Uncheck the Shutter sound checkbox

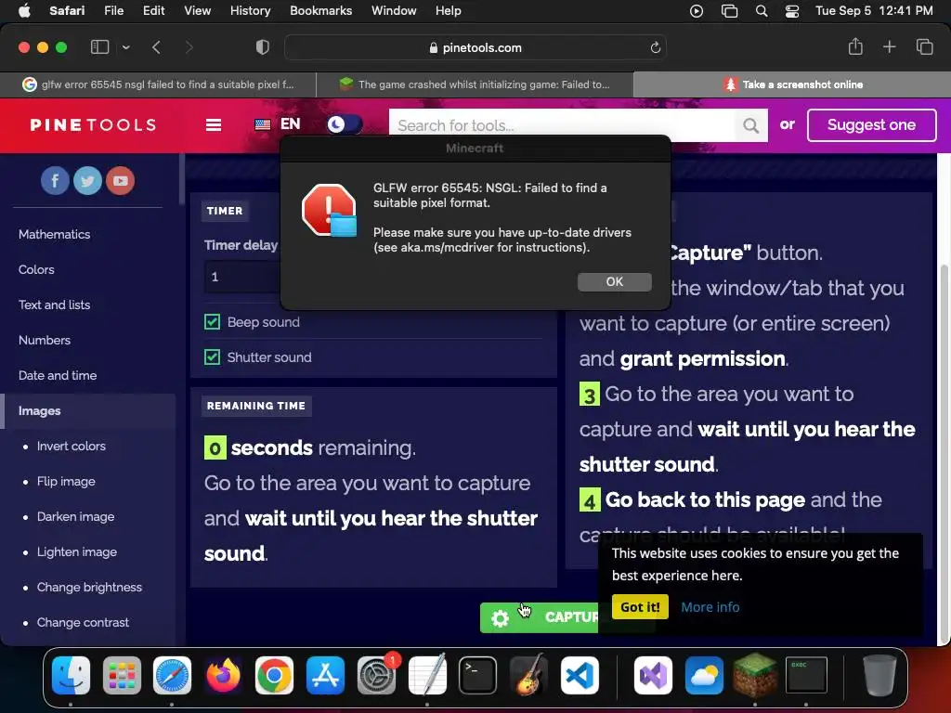pos(213,357)
